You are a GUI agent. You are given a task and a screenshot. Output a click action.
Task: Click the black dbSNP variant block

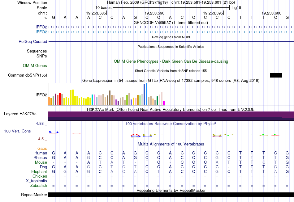click(276, 75)
